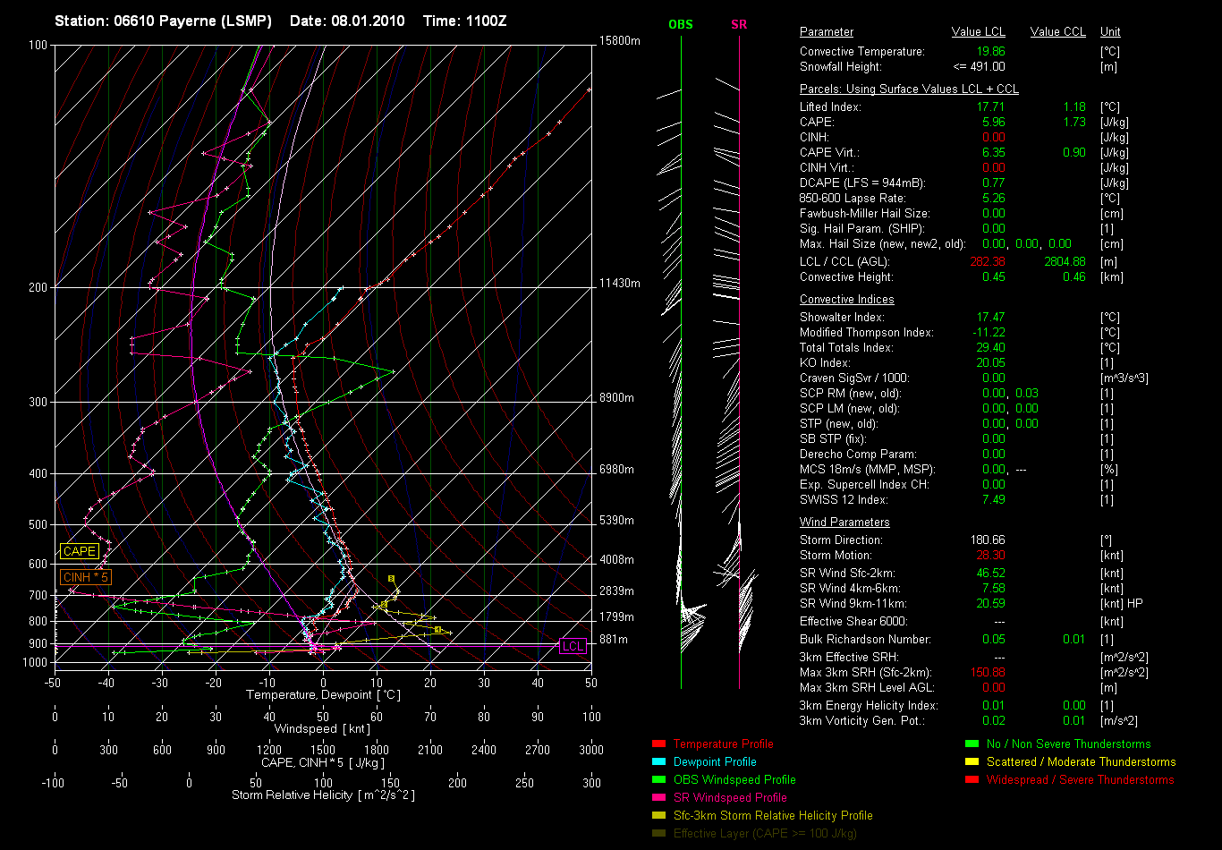This screenshot has width=1222, height=850.
Task: Click the Value CCL column heading
Action: coord(1057,32)
